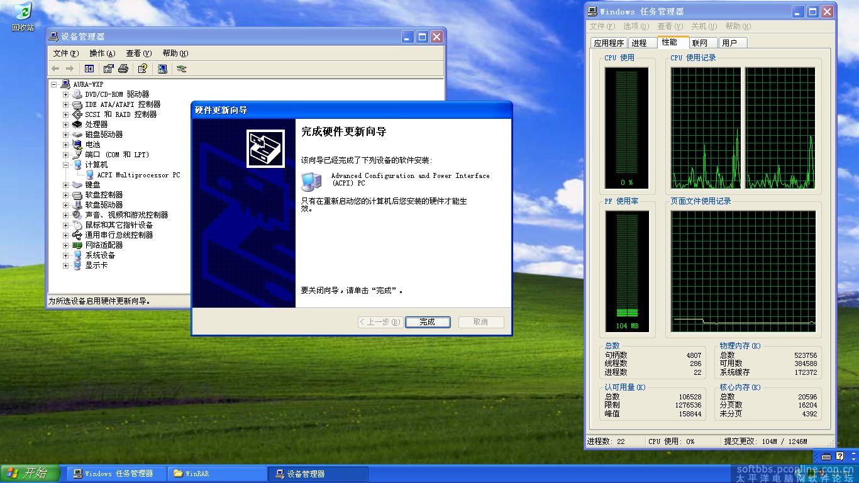The image size is (859, 483).
Task: Click the DVD/CD-ROM 驱动器 disc icon
Action: [77, 94]
